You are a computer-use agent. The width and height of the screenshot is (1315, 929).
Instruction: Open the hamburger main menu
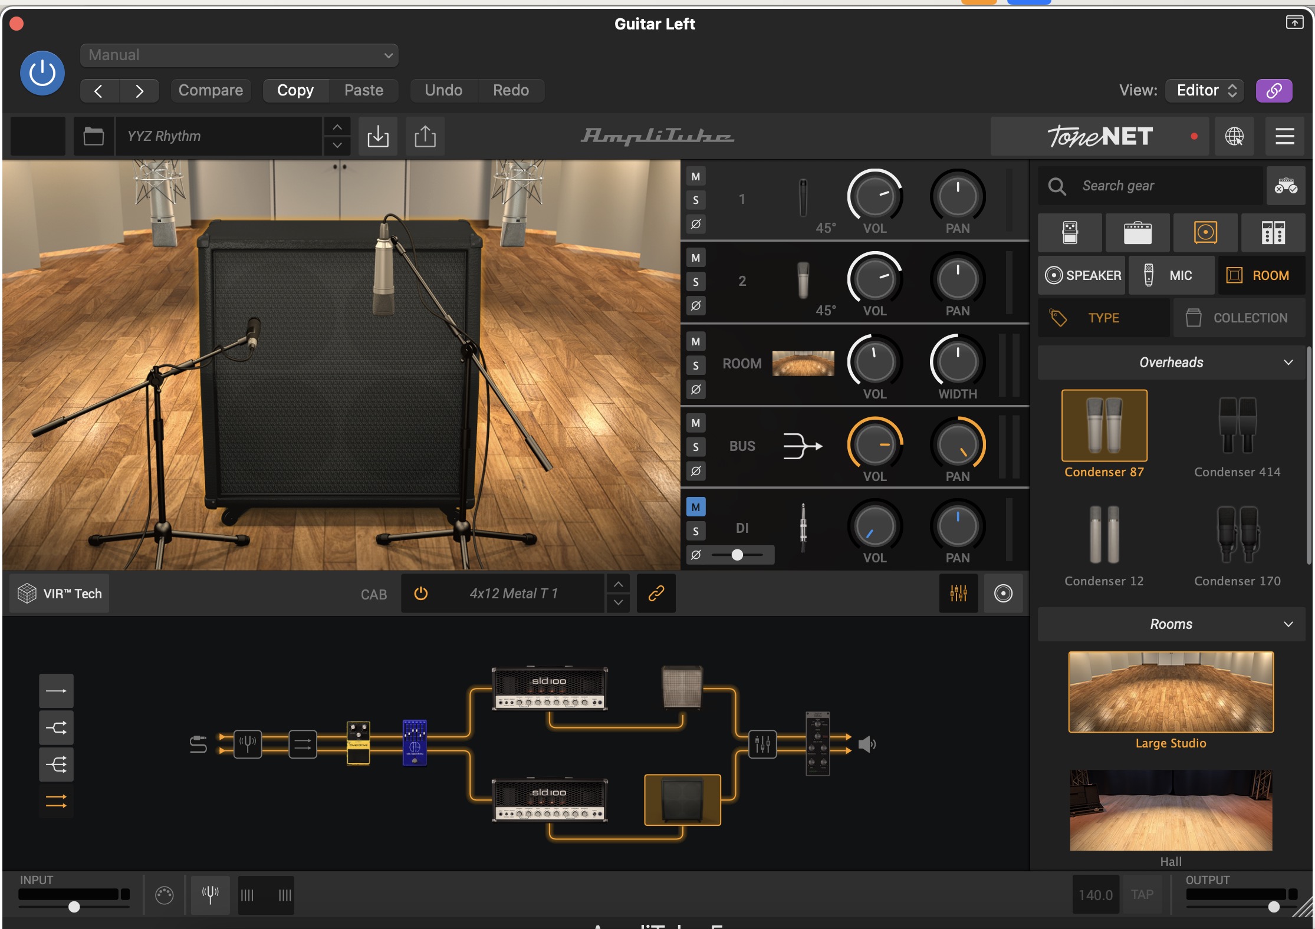[1285, 136]
